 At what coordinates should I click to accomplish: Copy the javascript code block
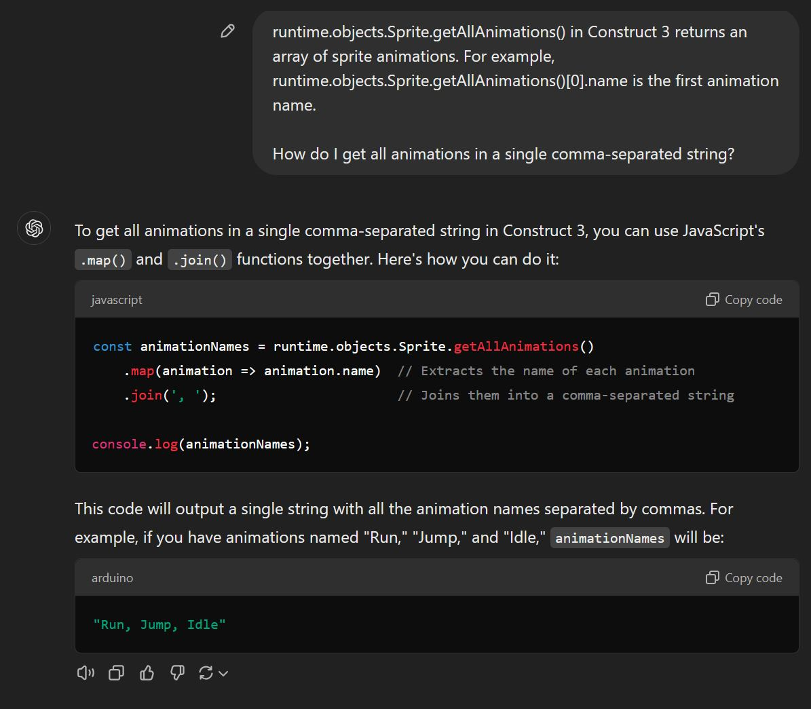(744, 300)
